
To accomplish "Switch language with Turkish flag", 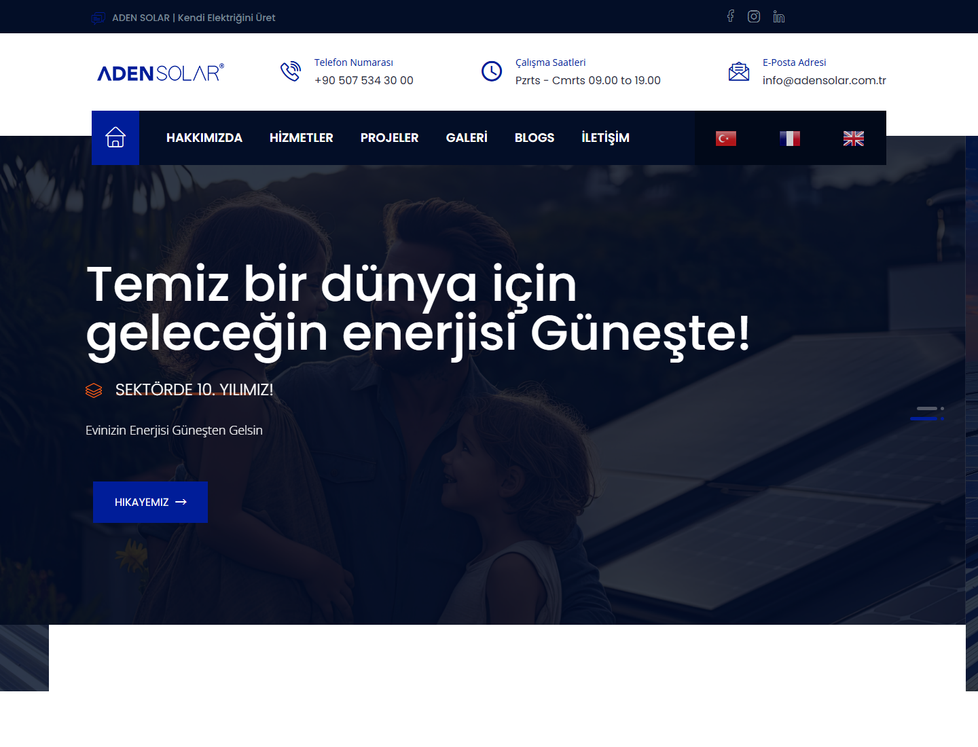I will (726, 139).
